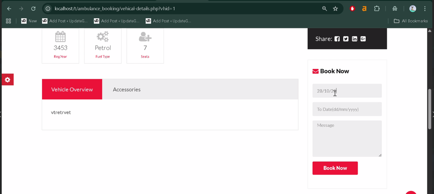
Task: Share on Twitter
Action: (346, 39)
